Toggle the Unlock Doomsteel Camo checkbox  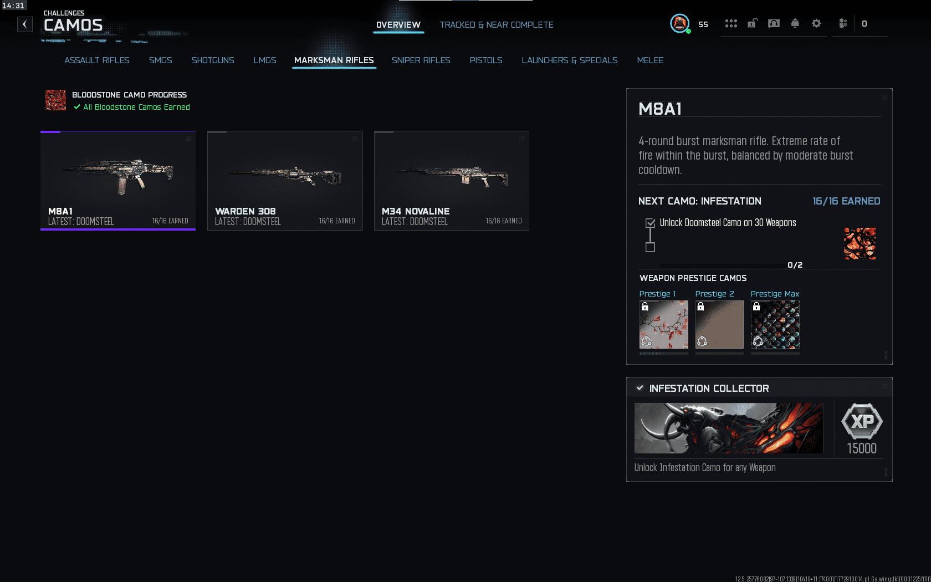click(x=651, y=223)
